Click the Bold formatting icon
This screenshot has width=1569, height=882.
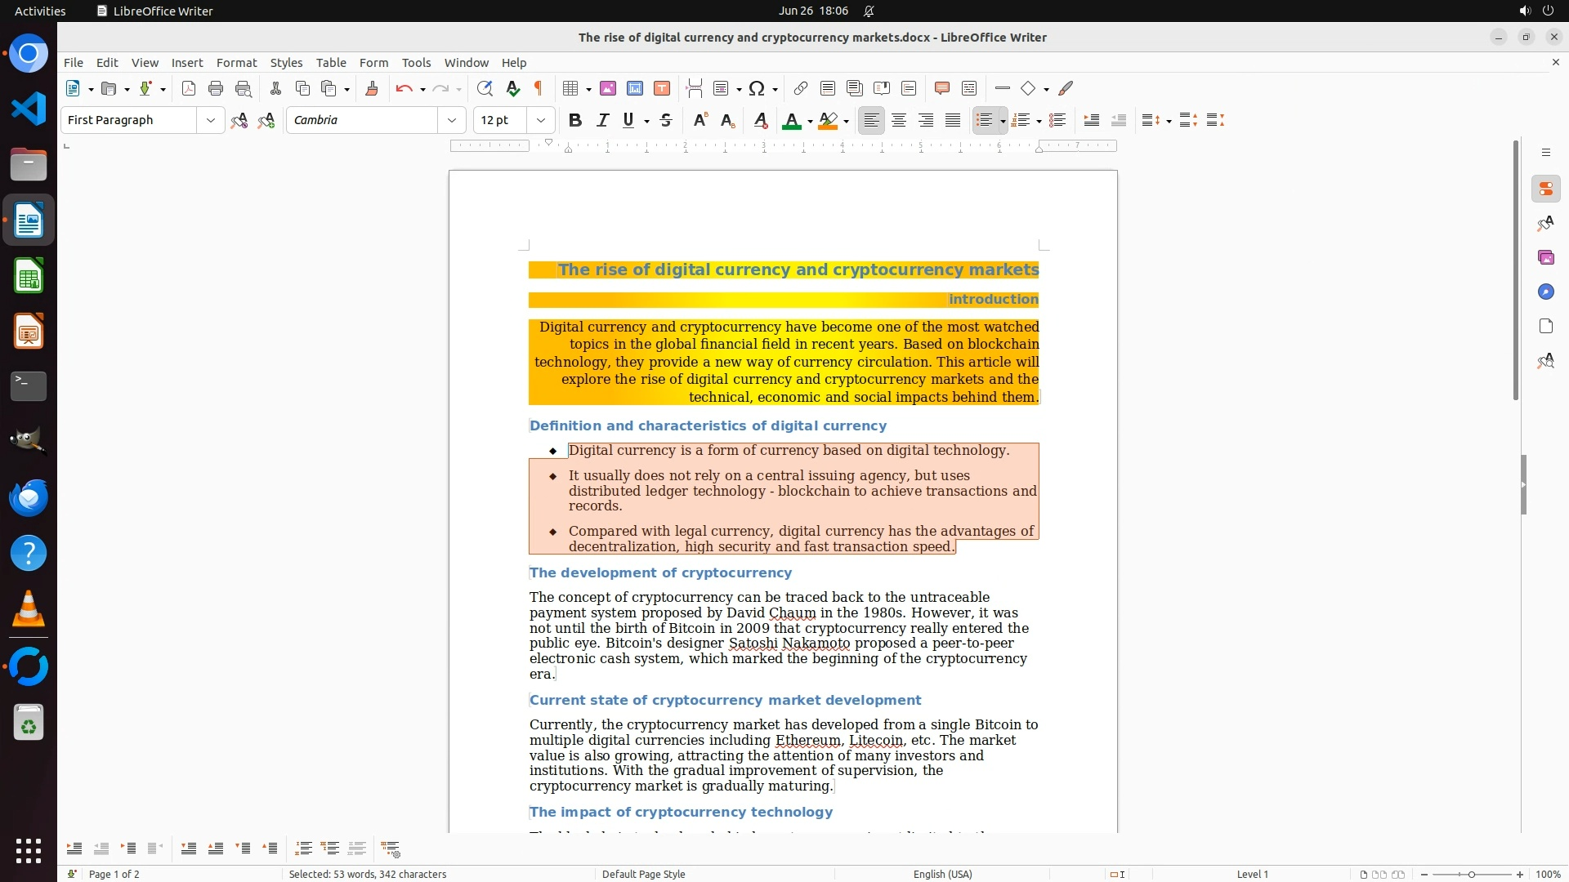tap(575, 120)
